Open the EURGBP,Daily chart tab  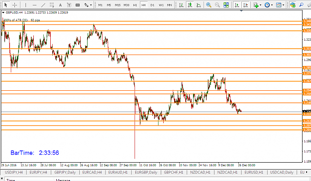coord(146,172)
